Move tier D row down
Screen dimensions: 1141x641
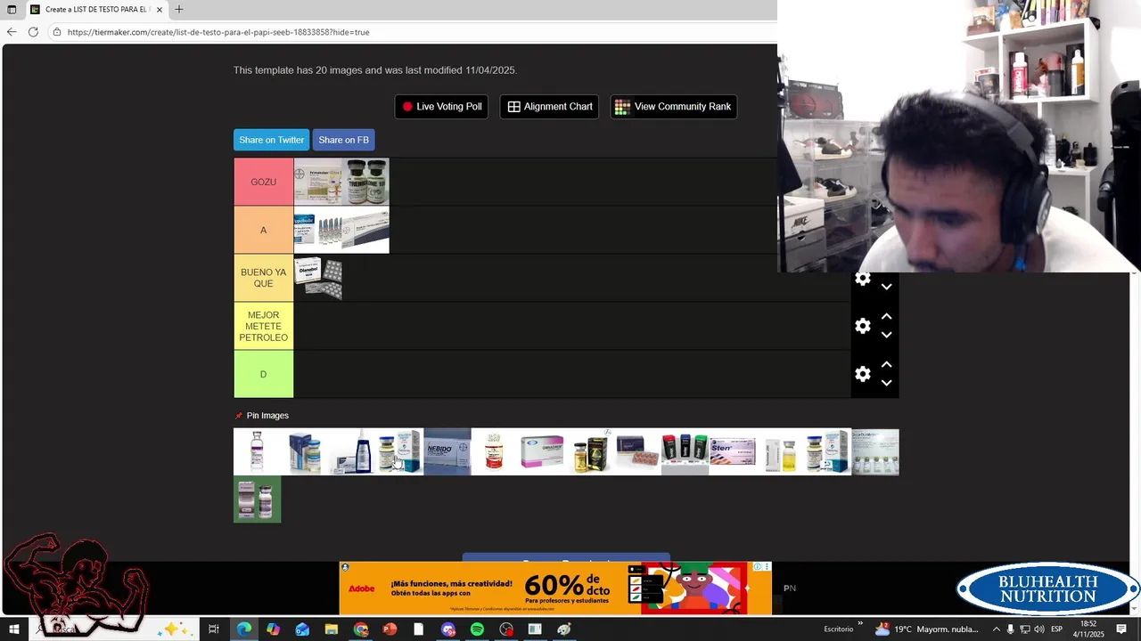click(x=886, y=383)
